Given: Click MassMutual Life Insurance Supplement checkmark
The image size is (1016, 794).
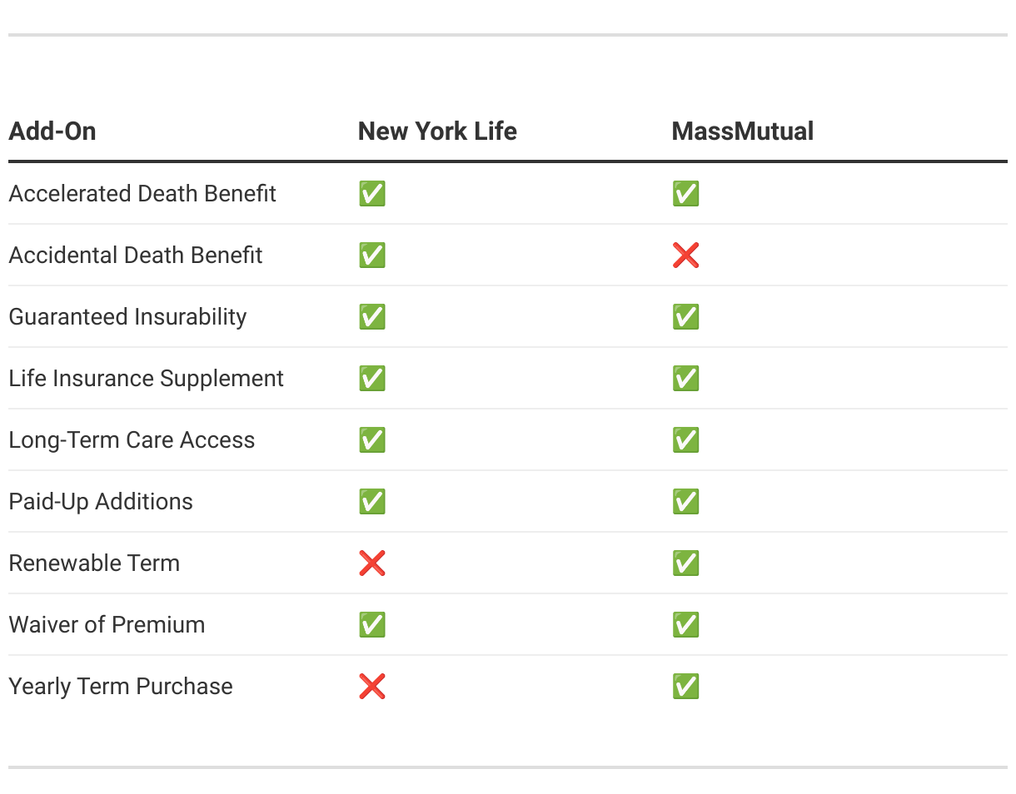Looking at the screenshot, I should (685, 379).
